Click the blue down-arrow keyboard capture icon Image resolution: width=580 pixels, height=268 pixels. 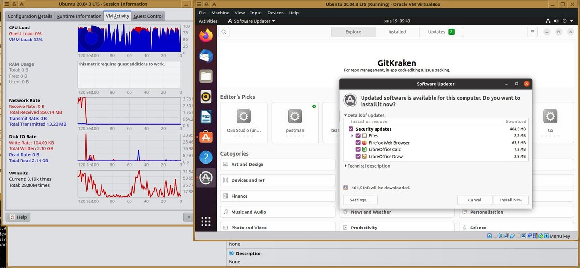point(546,236)
